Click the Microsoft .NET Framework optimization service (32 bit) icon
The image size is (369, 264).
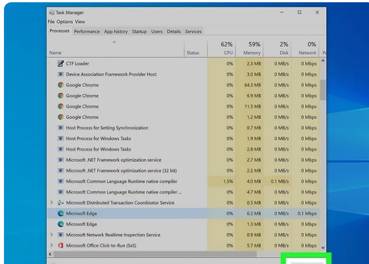60,171
